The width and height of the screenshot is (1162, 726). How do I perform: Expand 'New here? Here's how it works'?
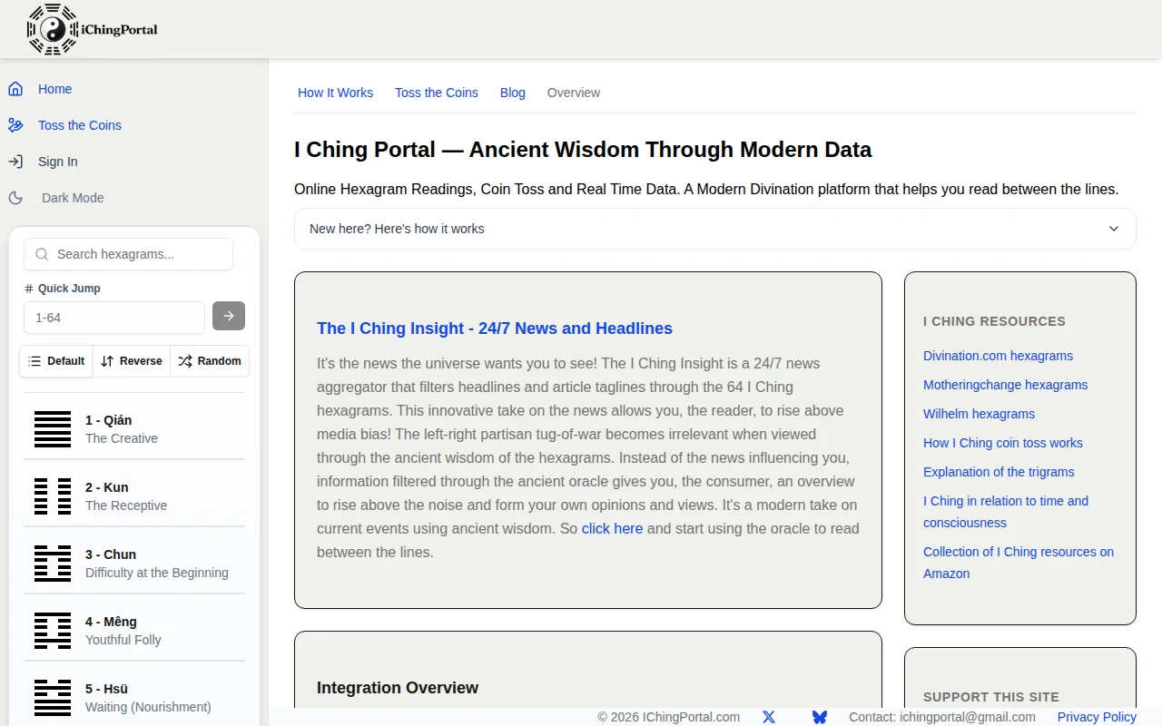[x=715, y=229]
